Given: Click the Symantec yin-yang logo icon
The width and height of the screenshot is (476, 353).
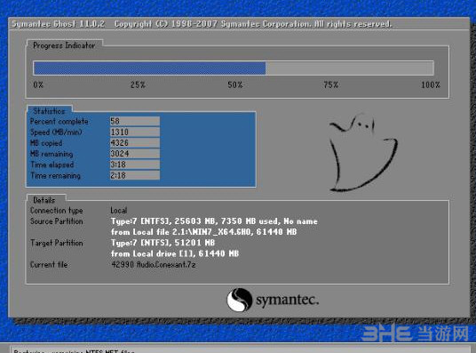Looking at the screenshot, I should pos(240,300).
